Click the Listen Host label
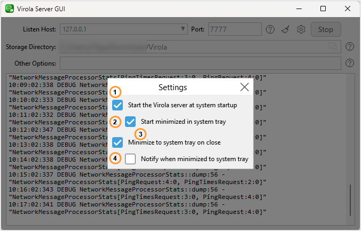This screenshot has width=361, height=231. [x=40, y=29]
